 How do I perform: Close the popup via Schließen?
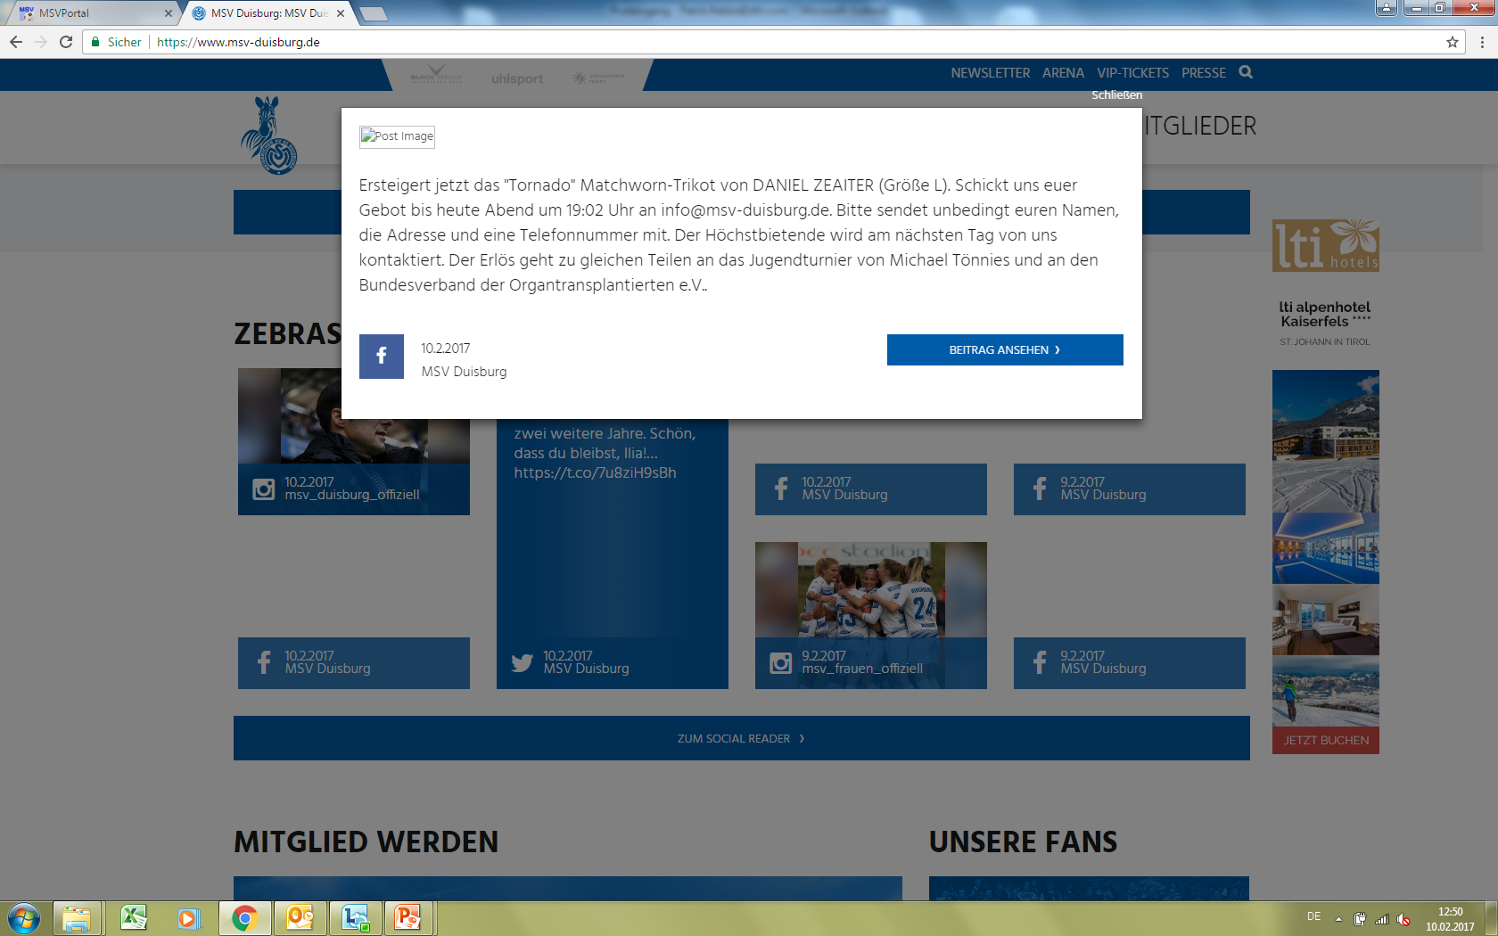click(1116, 94)
